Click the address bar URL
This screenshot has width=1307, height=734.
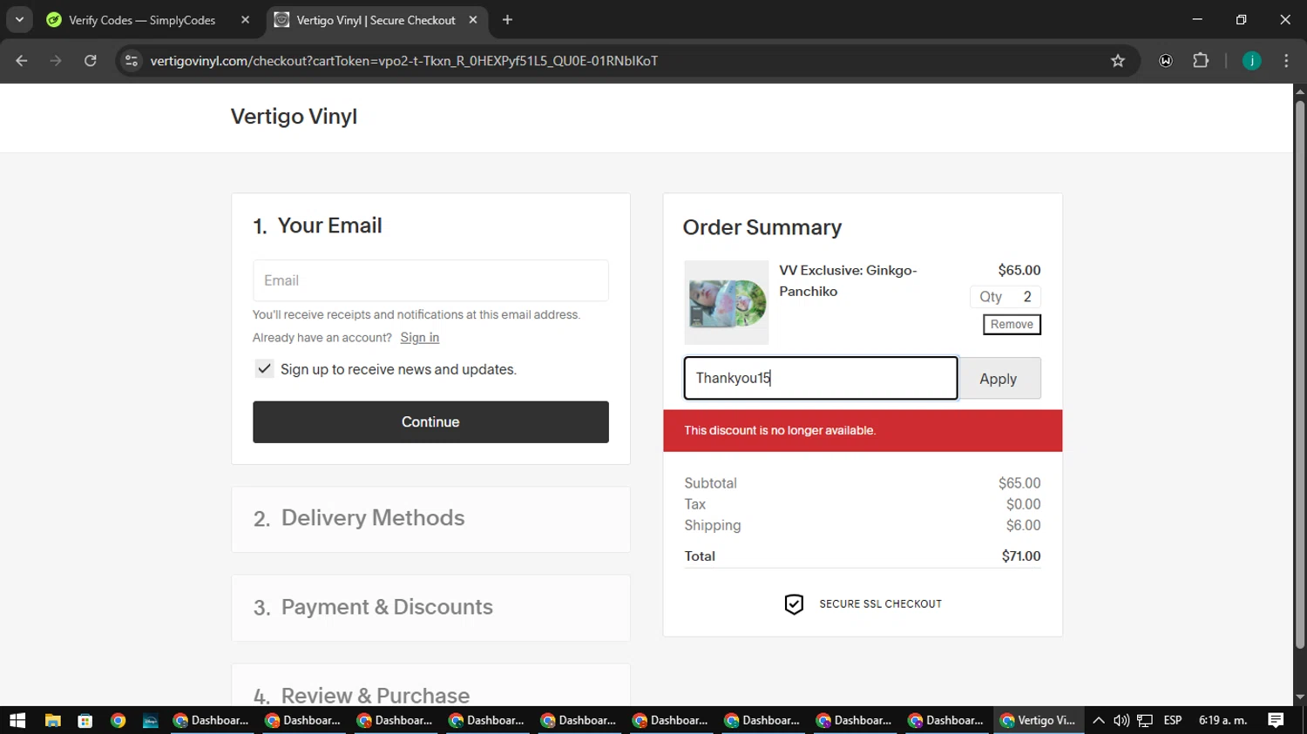403,61
